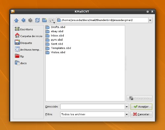
Task: Click the Cancelar button
Action: click(141, 114)
